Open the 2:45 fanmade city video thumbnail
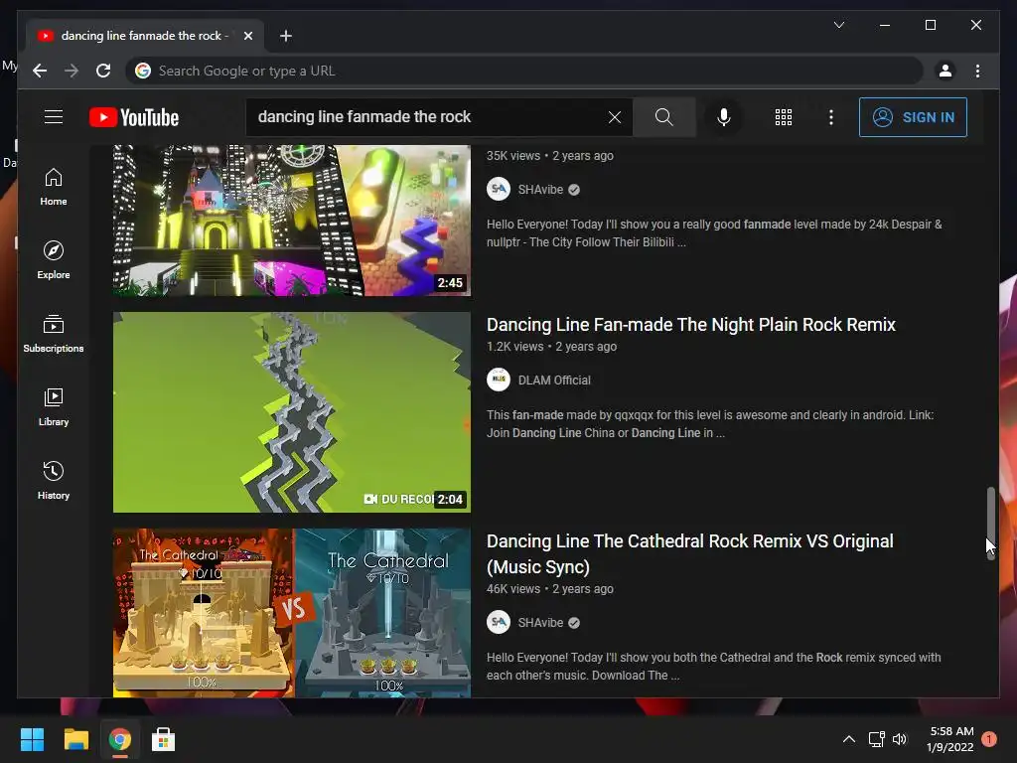The width and height of the screenshot is (1017, 763). click(x=292, y=221)
